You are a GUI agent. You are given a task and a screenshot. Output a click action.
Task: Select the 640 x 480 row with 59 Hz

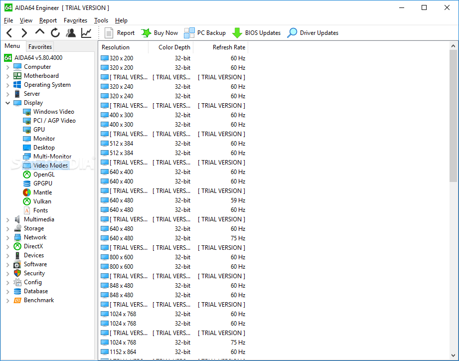click(x=173, y=200)
